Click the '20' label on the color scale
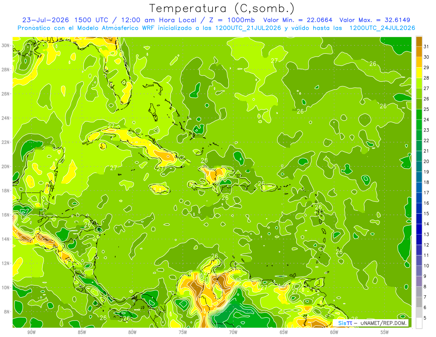This screenshot has height=337, width=436. click(427, 161)
